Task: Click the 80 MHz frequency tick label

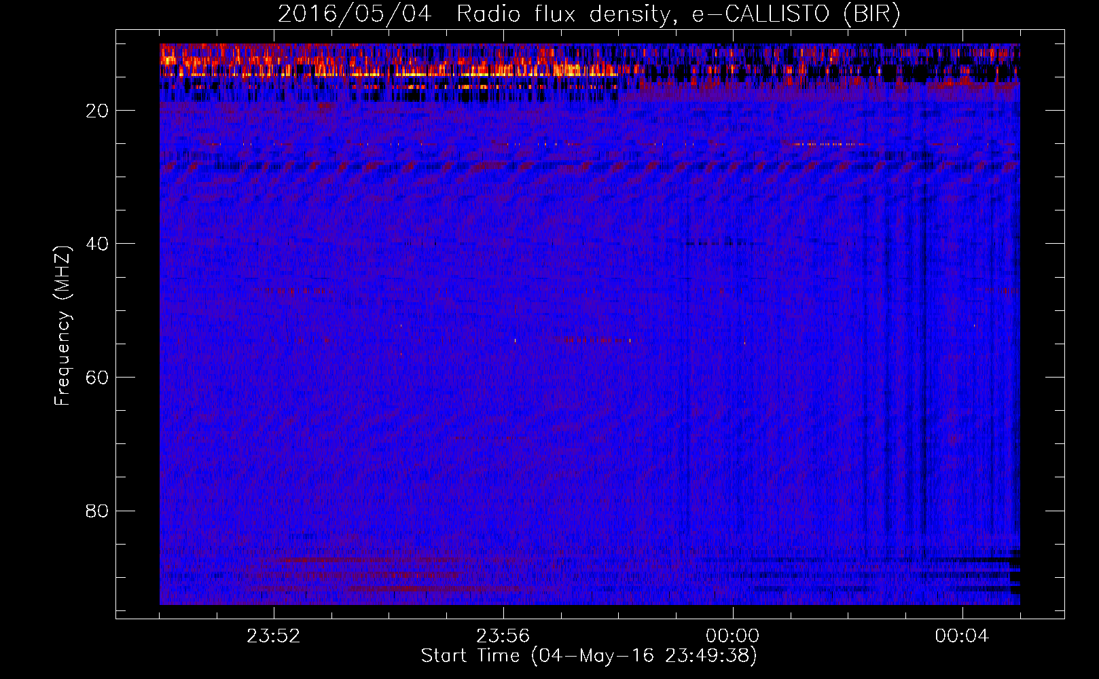Action: pyautogui.click(x=98, y=511)
